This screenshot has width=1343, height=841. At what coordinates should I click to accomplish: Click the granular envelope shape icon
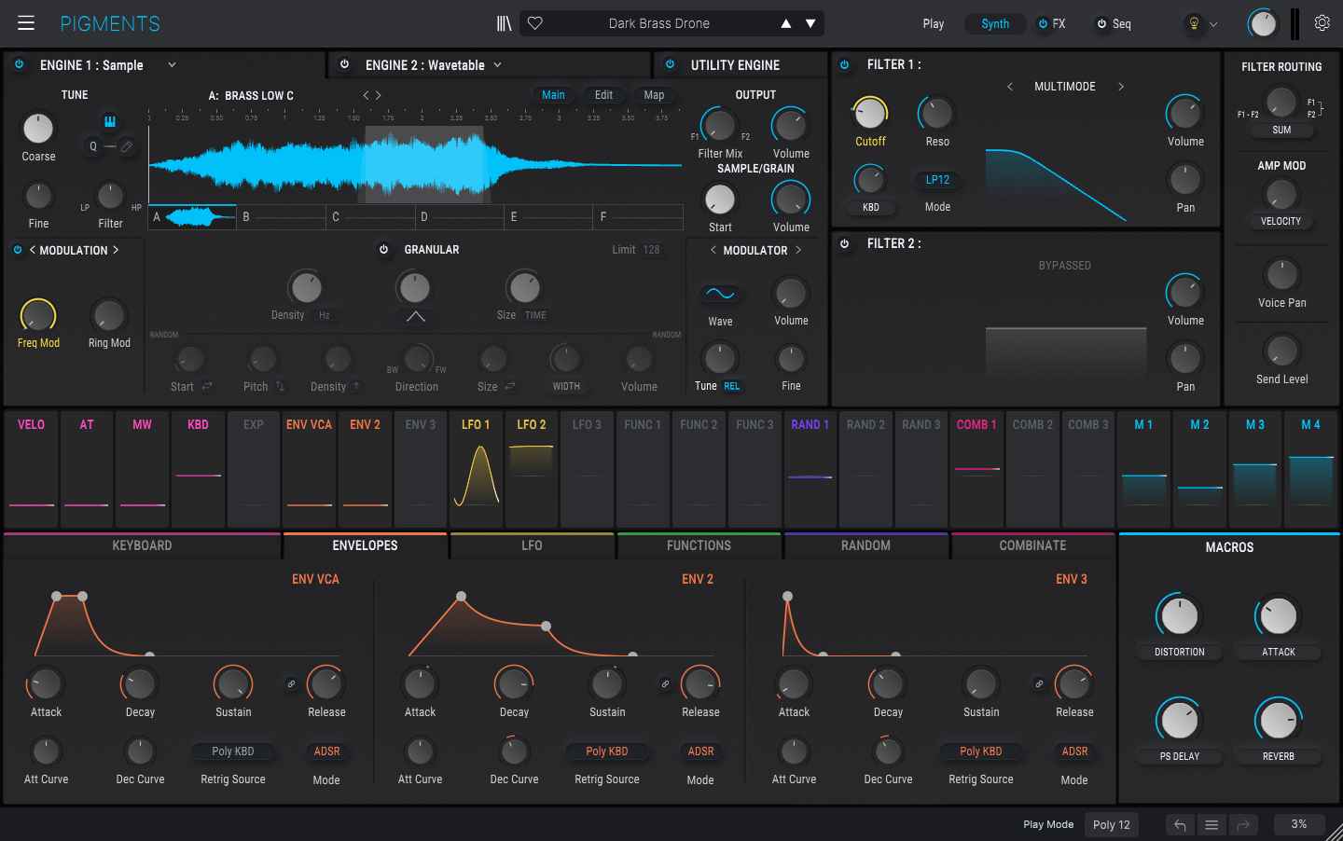pos(416,317)
